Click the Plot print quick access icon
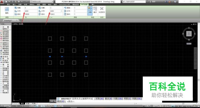 coord(19,1)
